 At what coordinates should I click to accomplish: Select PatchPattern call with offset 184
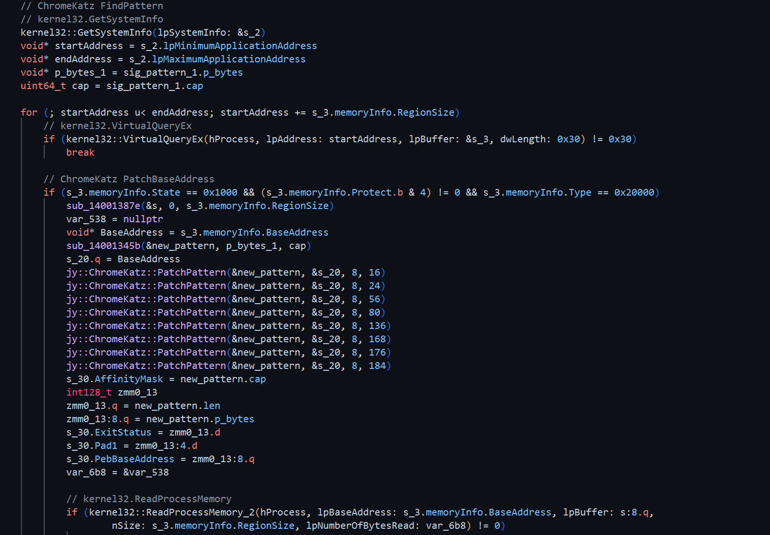[x=191, y=366]
